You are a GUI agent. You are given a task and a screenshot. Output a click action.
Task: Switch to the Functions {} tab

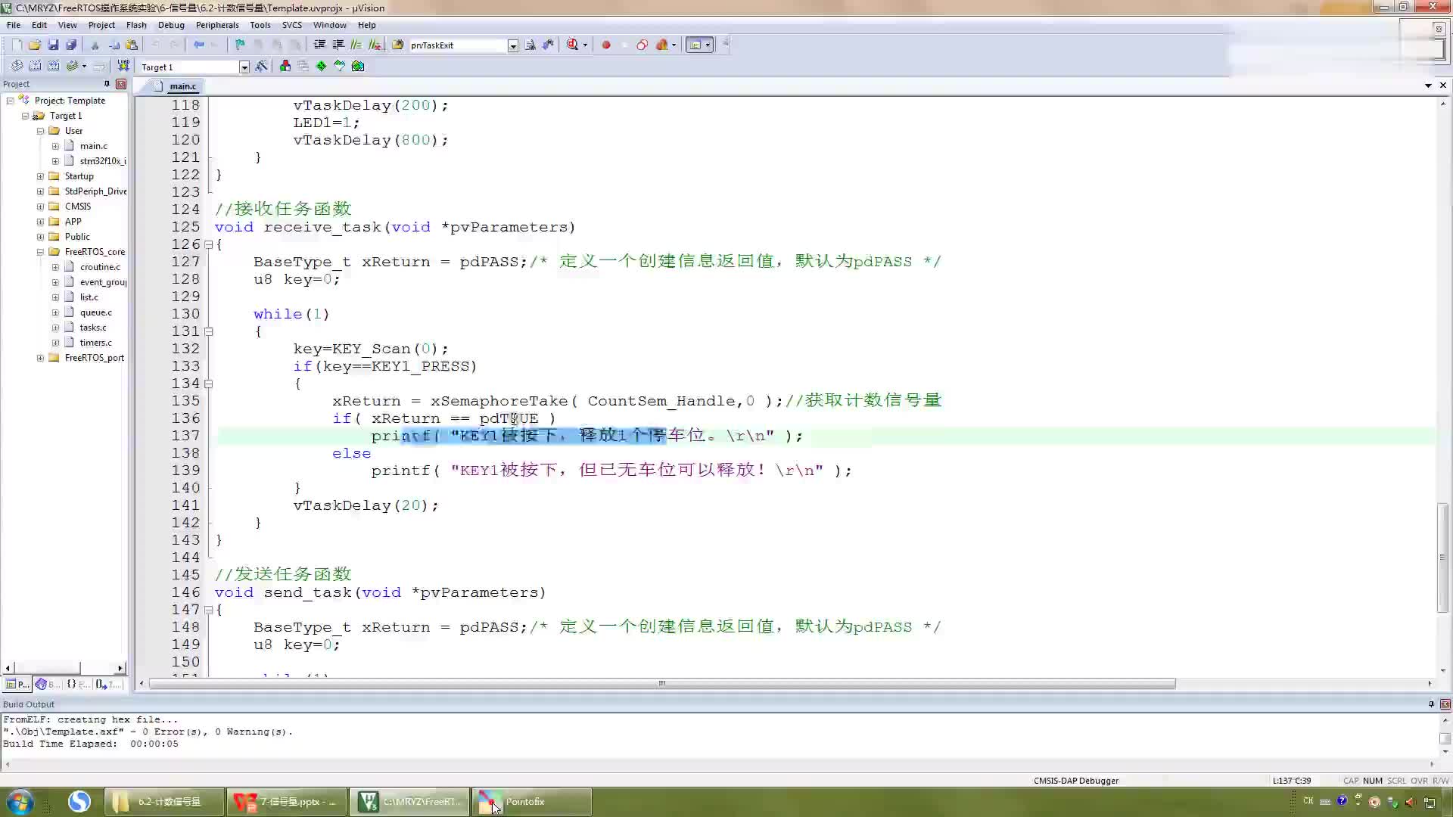click(x=77, y=684)
